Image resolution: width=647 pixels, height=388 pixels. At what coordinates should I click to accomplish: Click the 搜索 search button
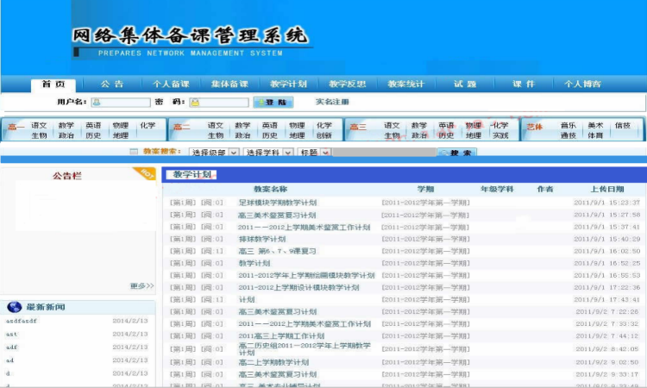tap(457, 153)
